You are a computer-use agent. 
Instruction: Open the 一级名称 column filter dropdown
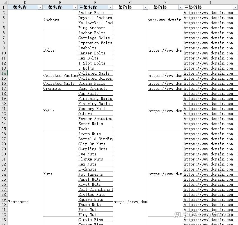pos(40,7)
